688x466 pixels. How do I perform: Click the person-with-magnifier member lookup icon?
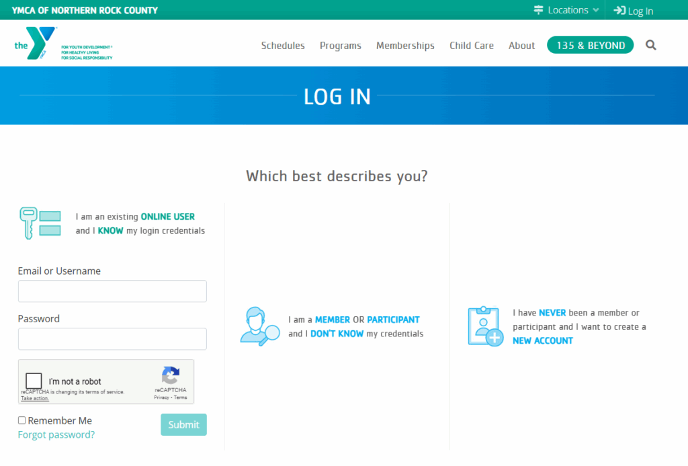pos(259,326)
